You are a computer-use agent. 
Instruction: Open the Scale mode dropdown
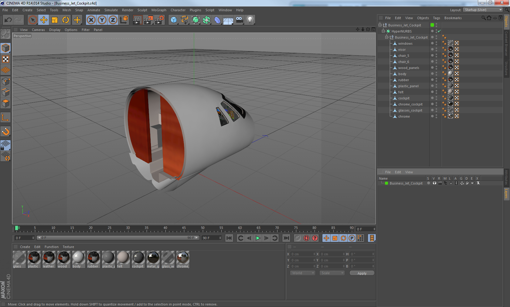332,273
